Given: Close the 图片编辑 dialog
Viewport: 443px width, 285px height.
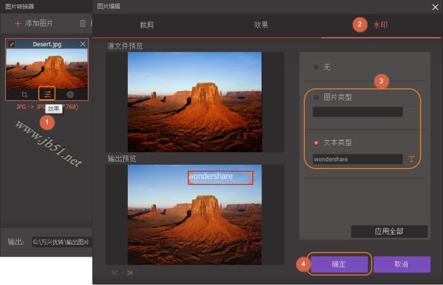Looking at the screenshot, I should tap(434, 6).
